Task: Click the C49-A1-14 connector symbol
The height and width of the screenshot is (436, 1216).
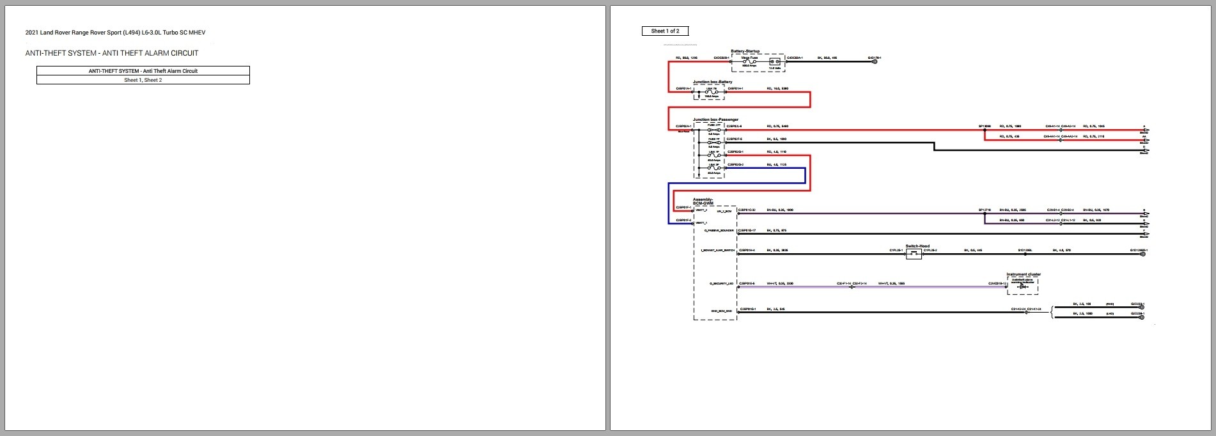Action: click(x=1061, y=130)
